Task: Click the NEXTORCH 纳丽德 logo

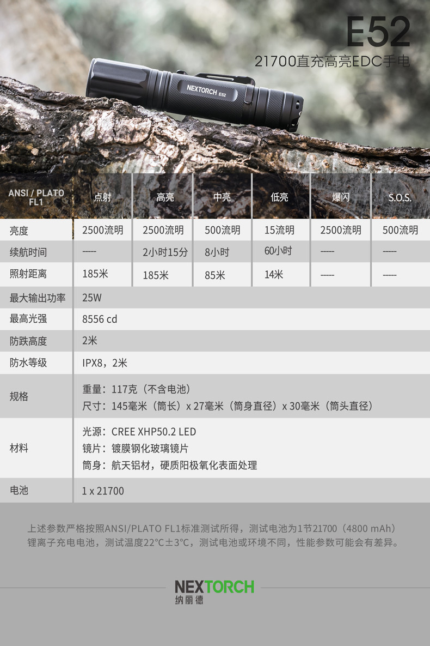Action: 214,591
